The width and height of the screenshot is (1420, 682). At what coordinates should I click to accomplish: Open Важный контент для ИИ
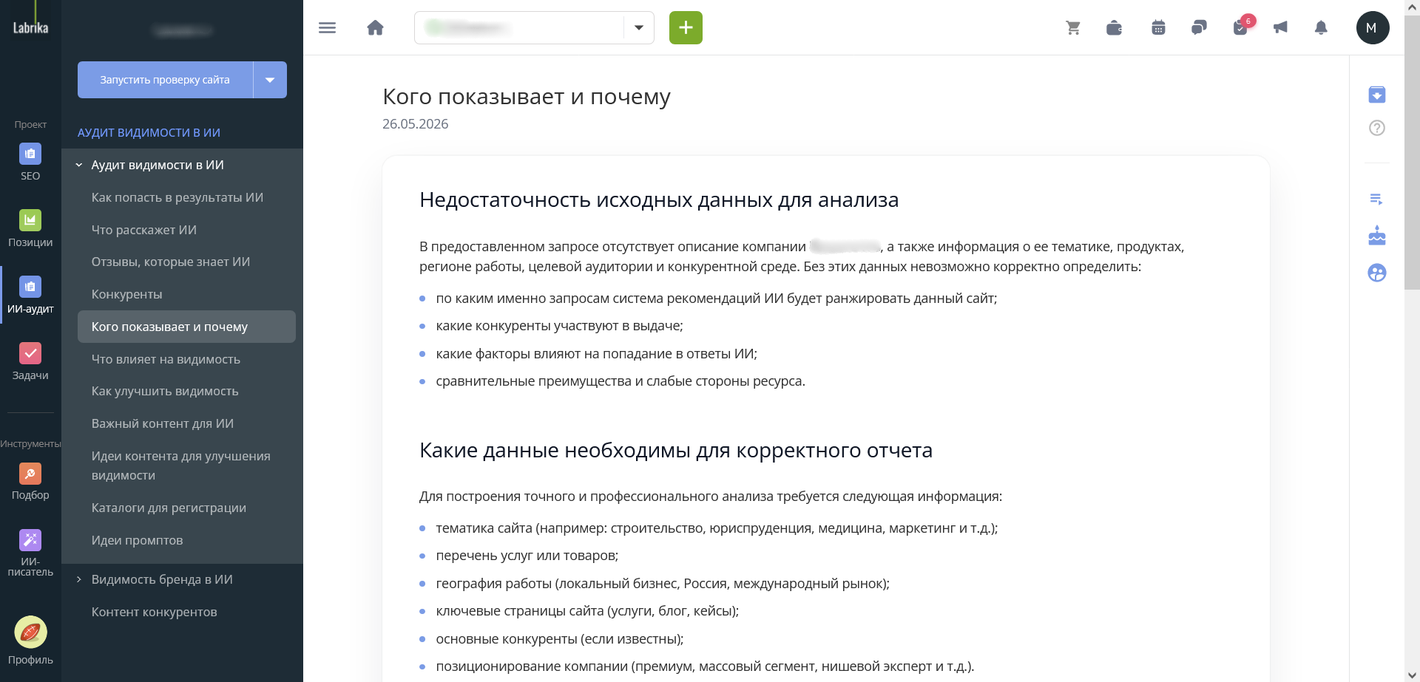click(163, 423)
